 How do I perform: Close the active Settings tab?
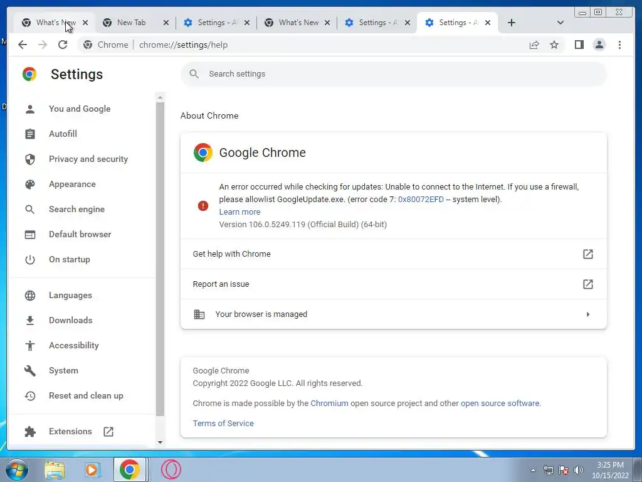click(488, 23)
